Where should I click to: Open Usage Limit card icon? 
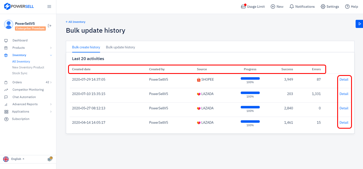pyautogui.click(x=243, y=6)
